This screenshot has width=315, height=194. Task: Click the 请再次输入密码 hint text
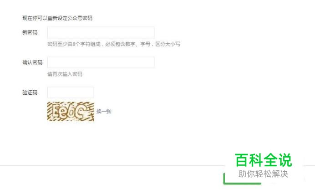click(65, 74)
